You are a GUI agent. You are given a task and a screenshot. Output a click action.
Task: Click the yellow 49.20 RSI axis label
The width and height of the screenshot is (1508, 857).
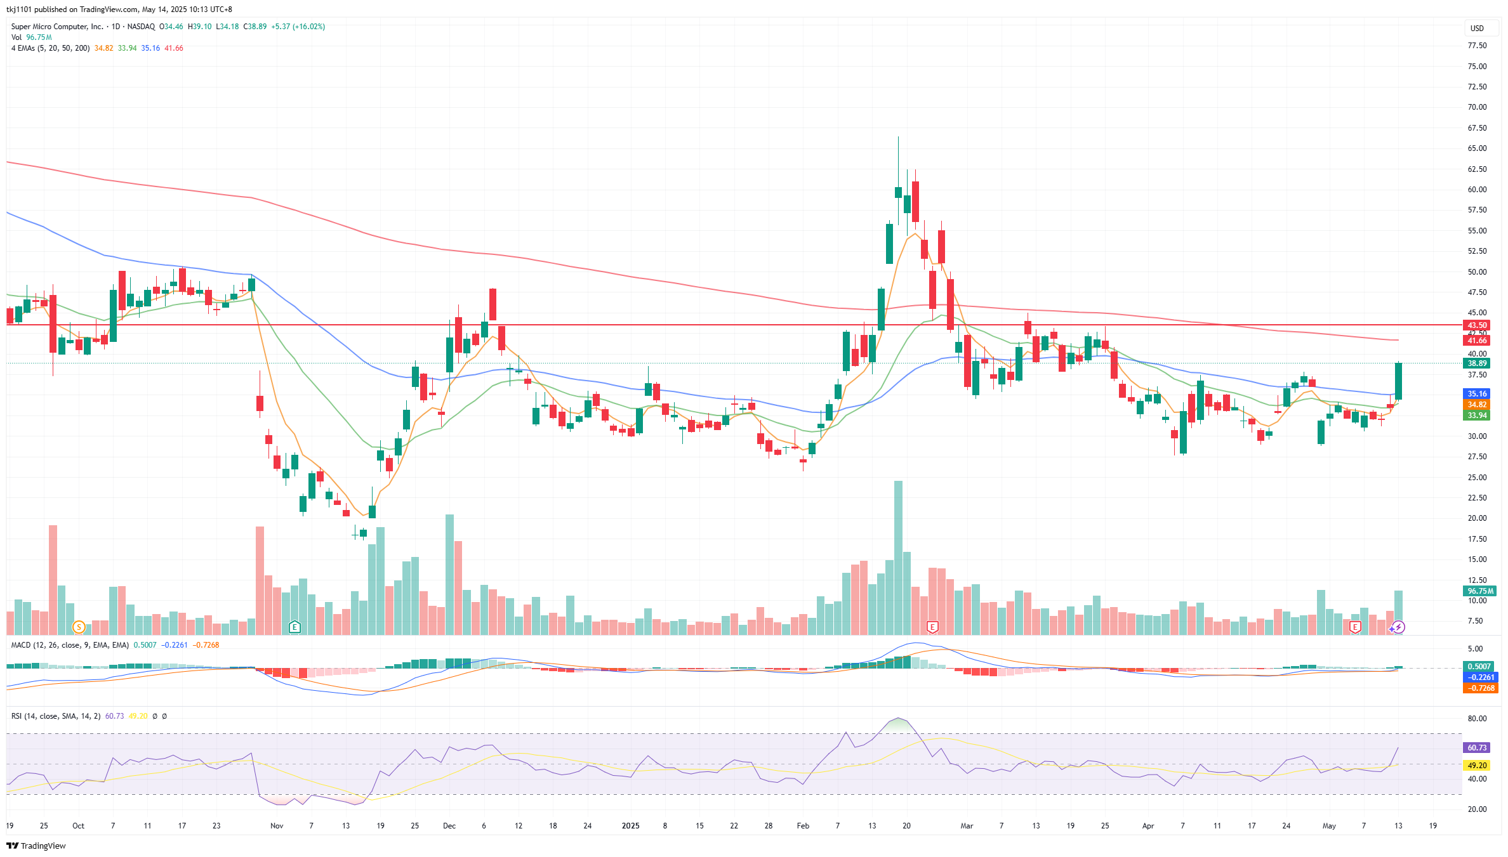click(1477, 766)
